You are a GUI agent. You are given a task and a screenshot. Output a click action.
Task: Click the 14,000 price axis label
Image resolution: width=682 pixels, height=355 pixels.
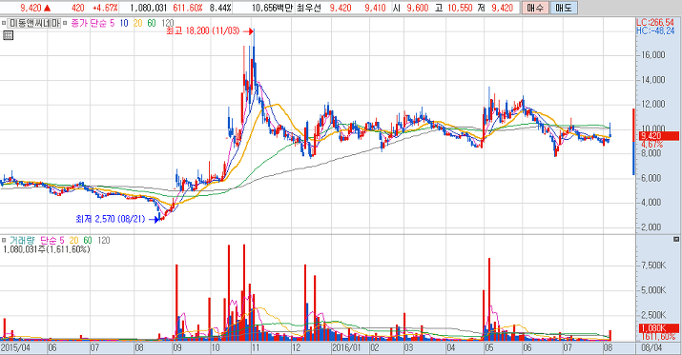[652, 79]
